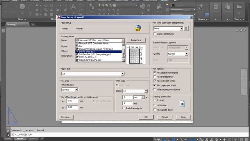Click the command line wrench customize icon
The width and height of the screenshot is (250, 141).
(x=8, y=135)
